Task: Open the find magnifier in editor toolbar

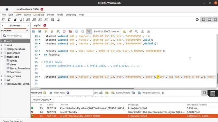Action: (x=136, y=32)
